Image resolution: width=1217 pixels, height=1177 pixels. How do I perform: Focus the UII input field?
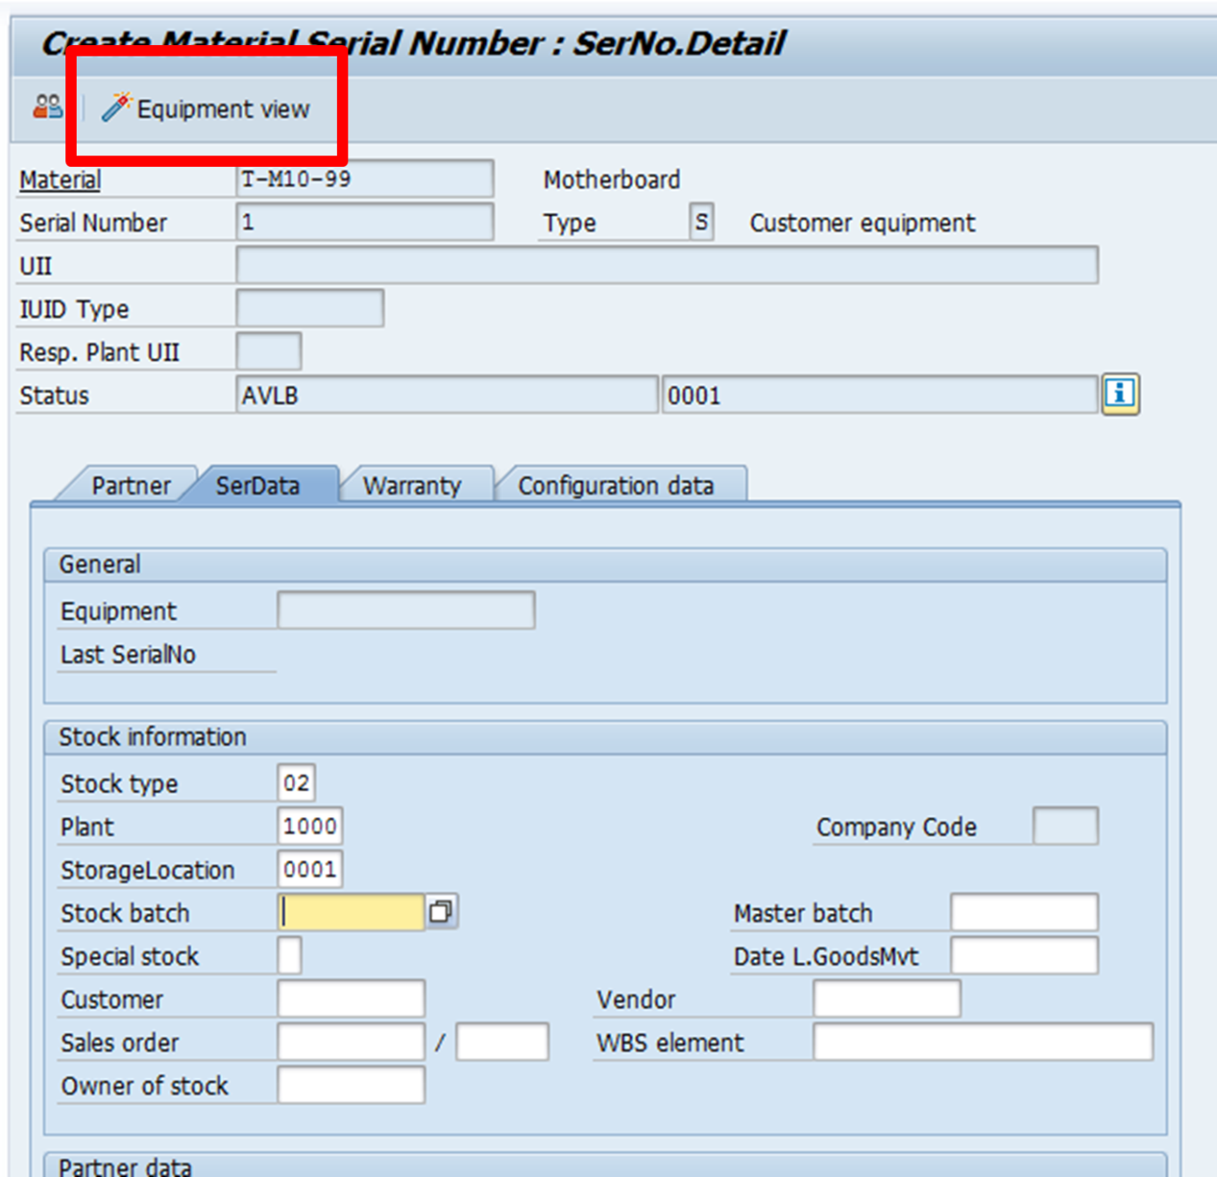coord(667,265)
